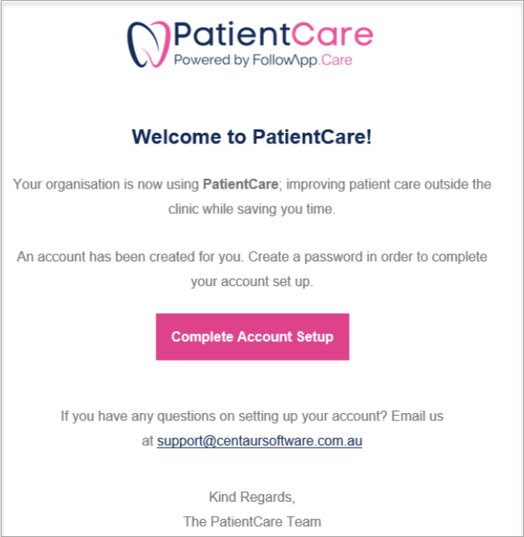Click the "at" word before email link
This screenshot has height=537, width=524.
pyautogui.click(x=147, y=441)
